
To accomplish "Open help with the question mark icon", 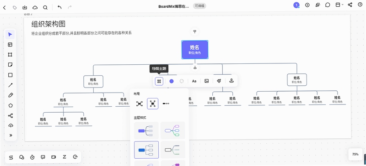I will (360, 5).
